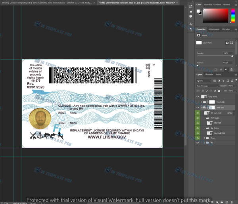Click lock position icon
This screenshot has width=238, height=204.
point(211,90)
